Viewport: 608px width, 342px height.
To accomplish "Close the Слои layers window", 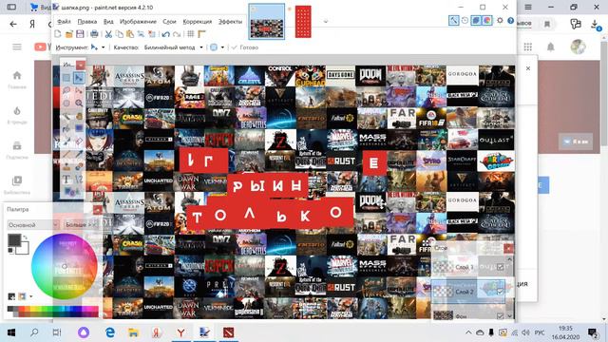I will [x=508, y=248].
